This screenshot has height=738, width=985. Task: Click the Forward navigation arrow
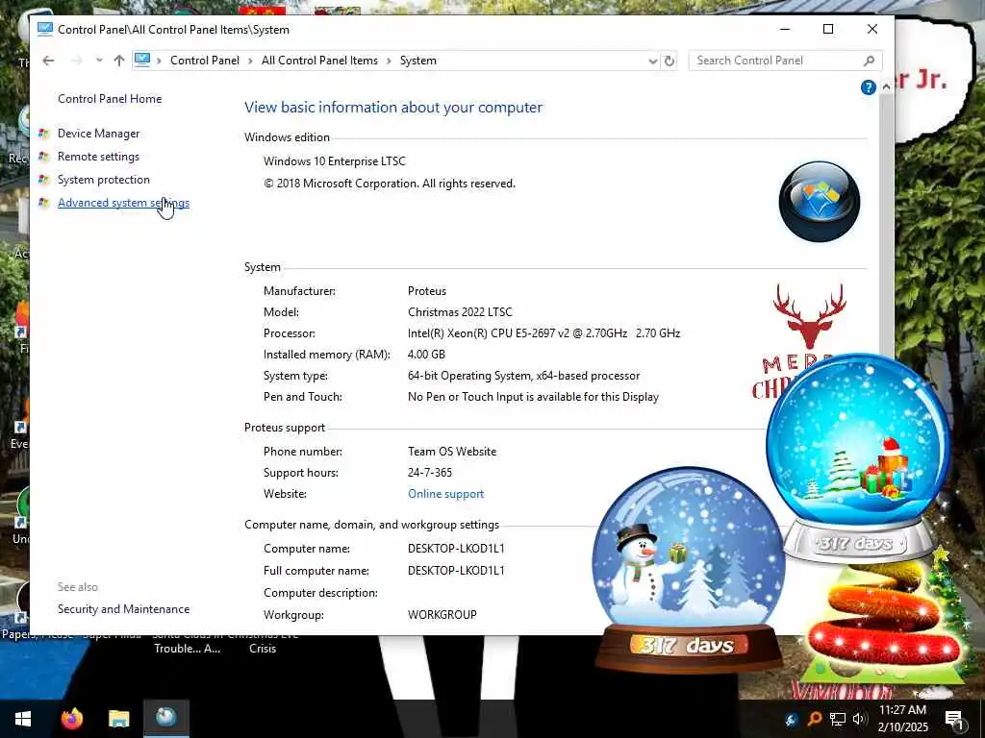coord(77,61)
